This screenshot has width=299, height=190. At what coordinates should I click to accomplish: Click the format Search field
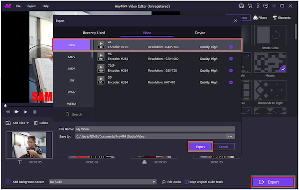click(74, 114)
